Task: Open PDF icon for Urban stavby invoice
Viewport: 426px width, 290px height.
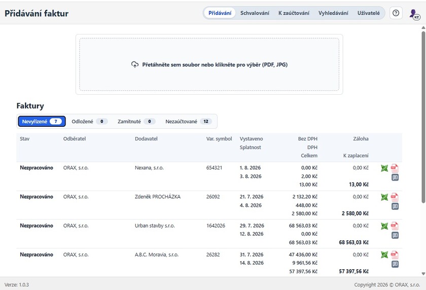Action: (395, 226)
